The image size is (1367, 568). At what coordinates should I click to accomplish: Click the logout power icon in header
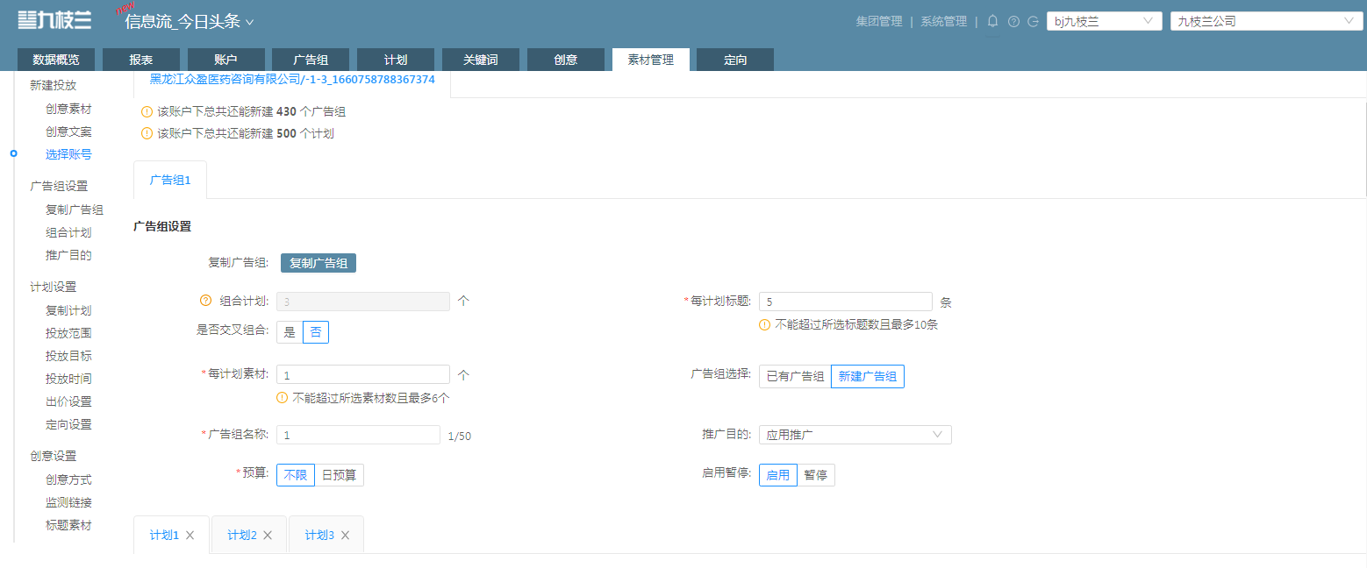1033,22
